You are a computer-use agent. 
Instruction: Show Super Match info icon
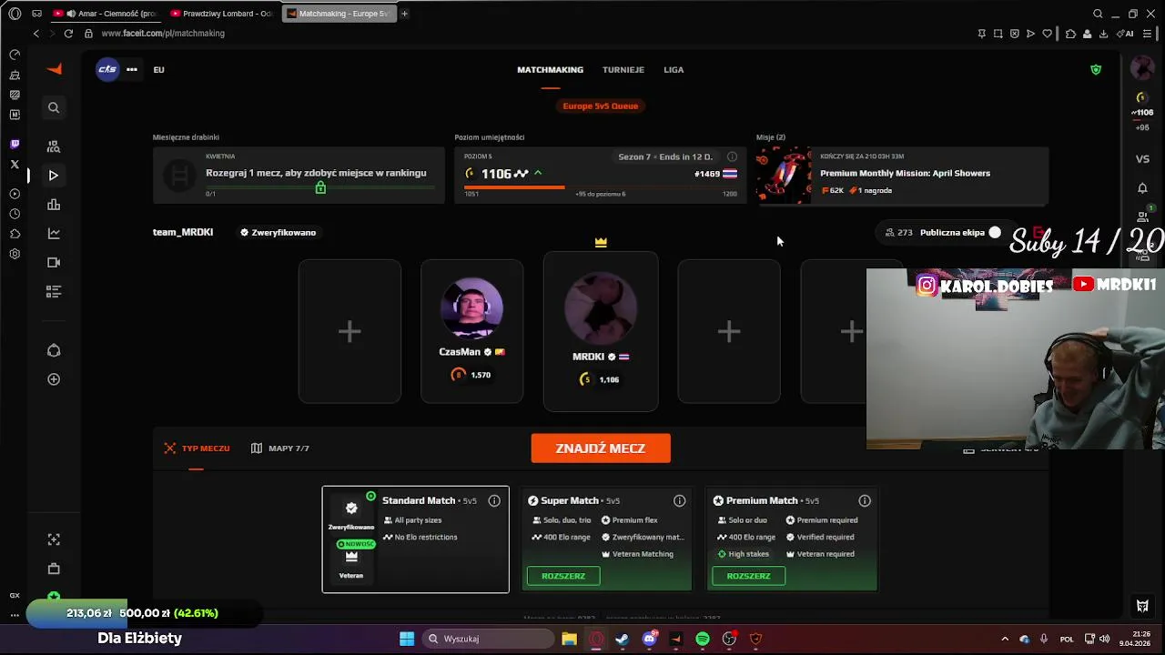679,500
